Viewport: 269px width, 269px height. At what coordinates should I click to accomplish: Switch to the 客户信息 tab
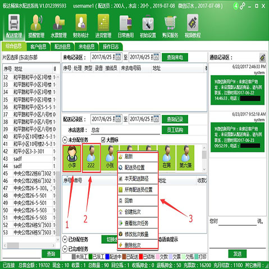[x=38, y=47]
